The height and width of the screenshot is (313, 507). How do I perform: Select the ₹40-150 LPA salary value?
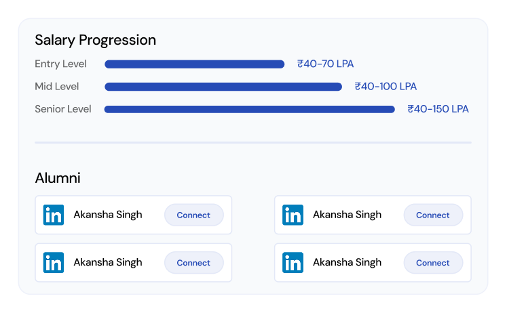[x=438, y=109]
